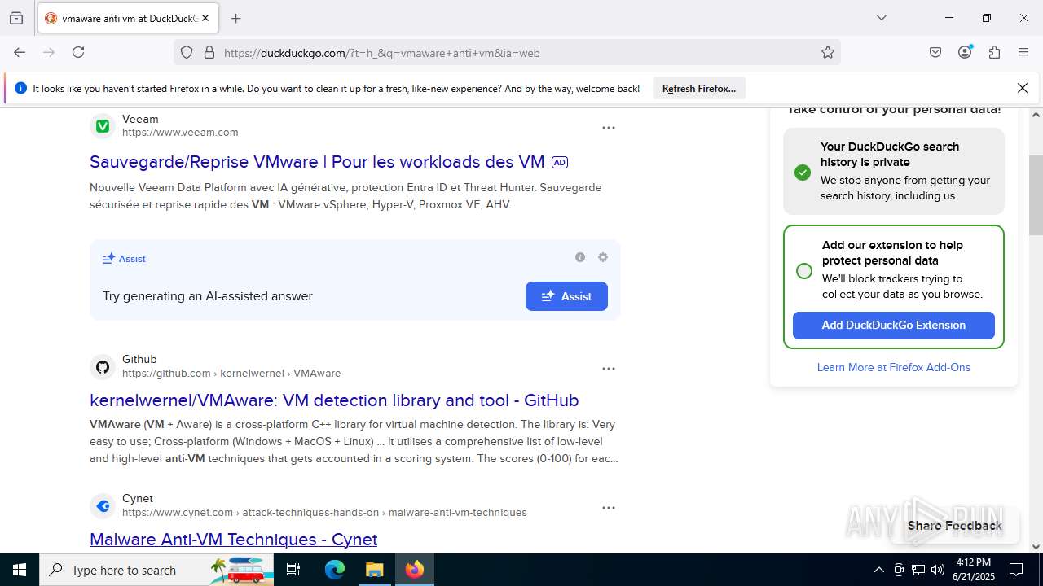This screenshot has width=1043, height=586.
Task: Dismiss the Firefox refresh notification bar
Action: click(1023, 88)
